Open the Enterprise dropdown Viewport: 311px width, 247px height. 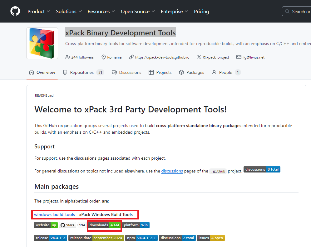pyautogui.click(x=174, y=12)
